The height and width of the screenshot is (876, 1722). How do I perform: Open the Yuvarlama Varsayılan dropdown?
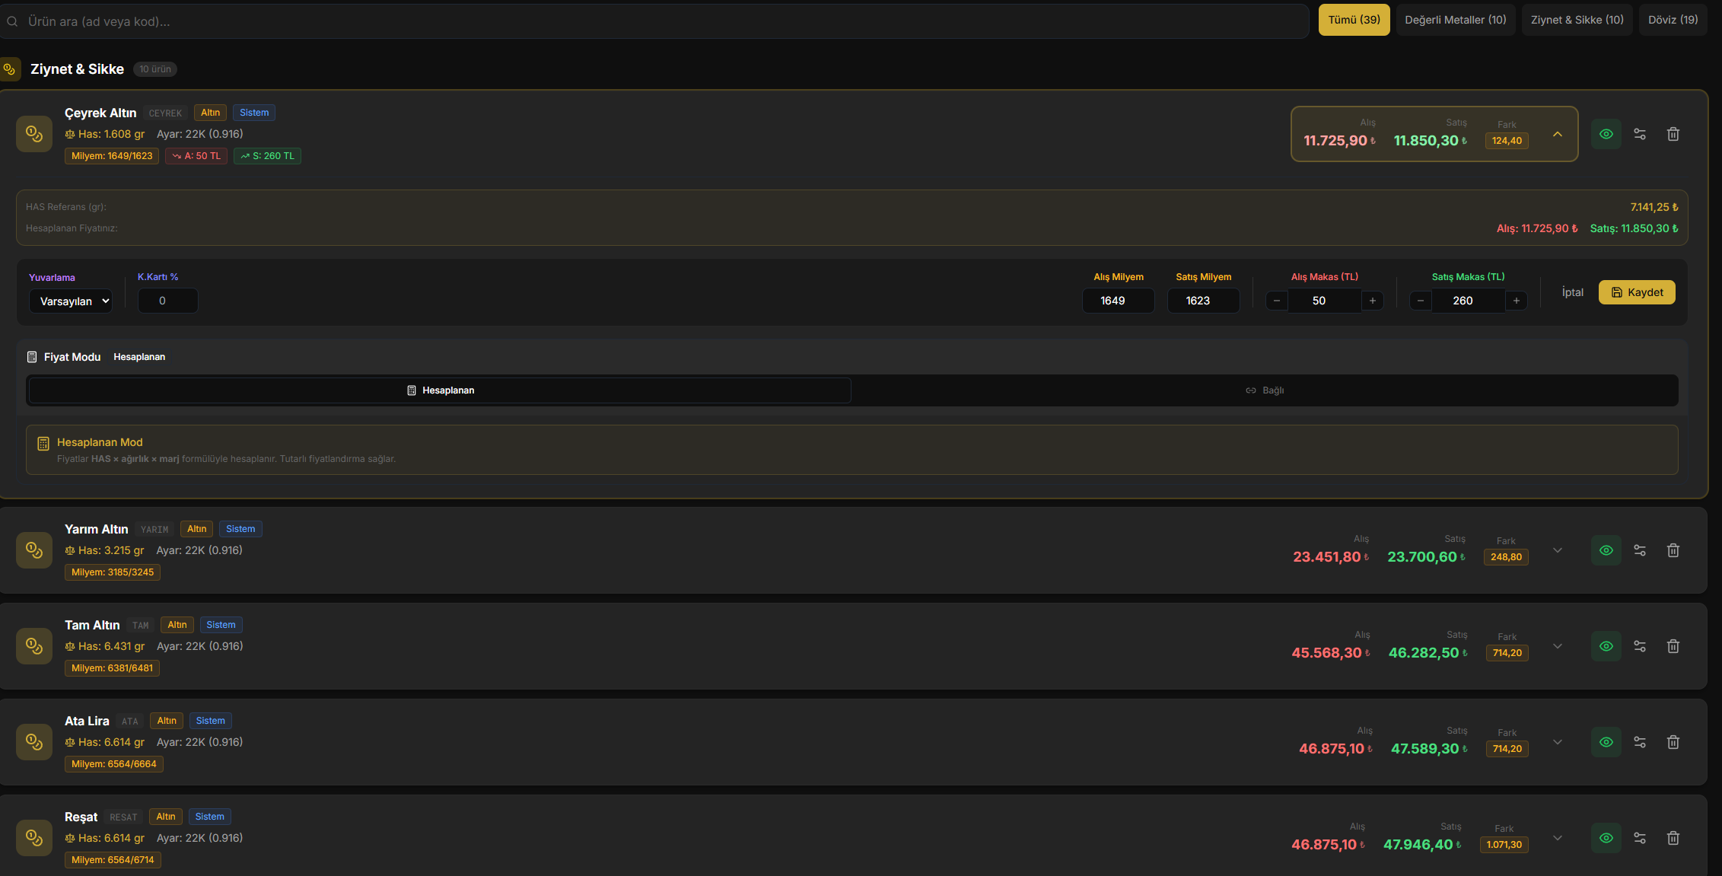71,301
